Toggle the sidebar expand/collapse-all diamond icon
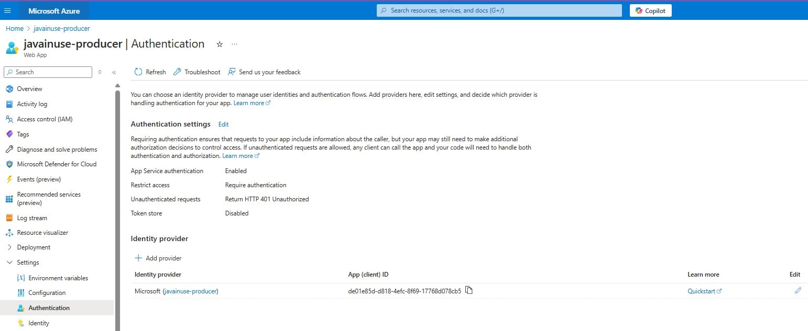The height and width of the screenshot is (331, 808). click(100, 72)
